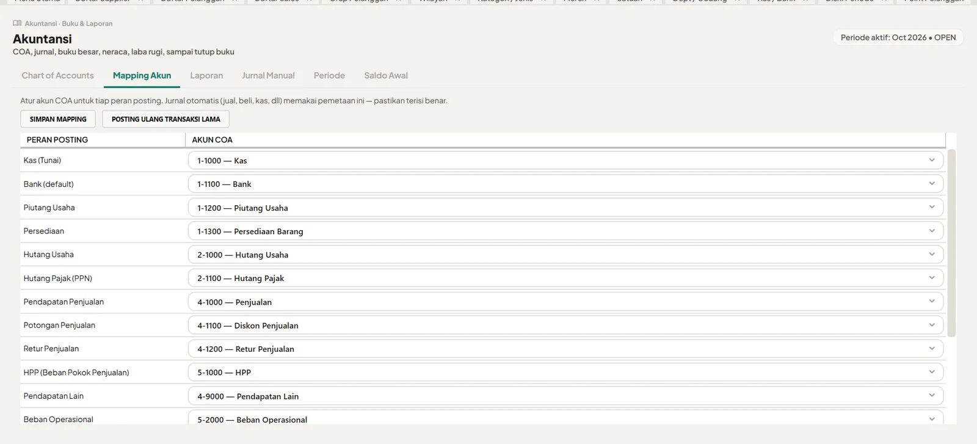Viewport: 977px width, 444px height.
Task: Expand the 4-1000 — Penjualan dropdown
Action: point(565,302)
